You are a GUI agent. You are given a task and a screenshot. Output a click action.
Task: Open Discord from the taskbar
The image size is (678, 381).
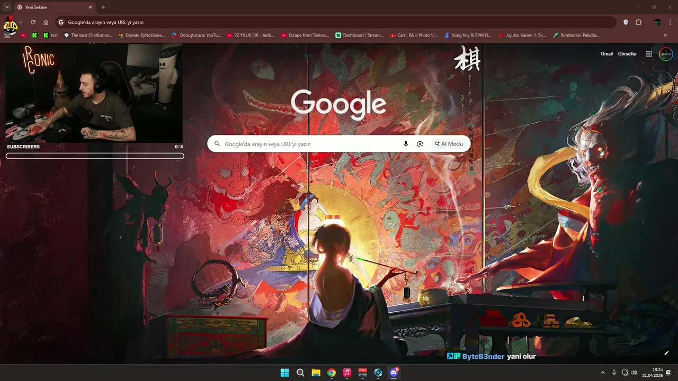click(394, 373)
